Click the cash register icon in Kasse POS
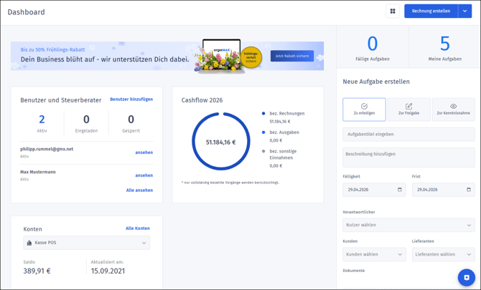 click(29, 243)
